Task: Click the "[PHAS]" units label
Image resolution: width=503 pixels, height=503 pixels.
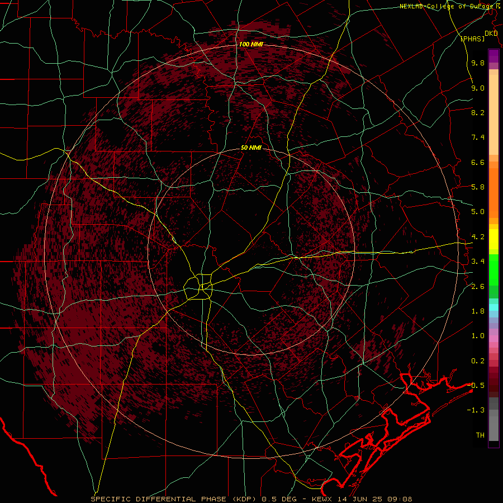Action: [472, 39]
